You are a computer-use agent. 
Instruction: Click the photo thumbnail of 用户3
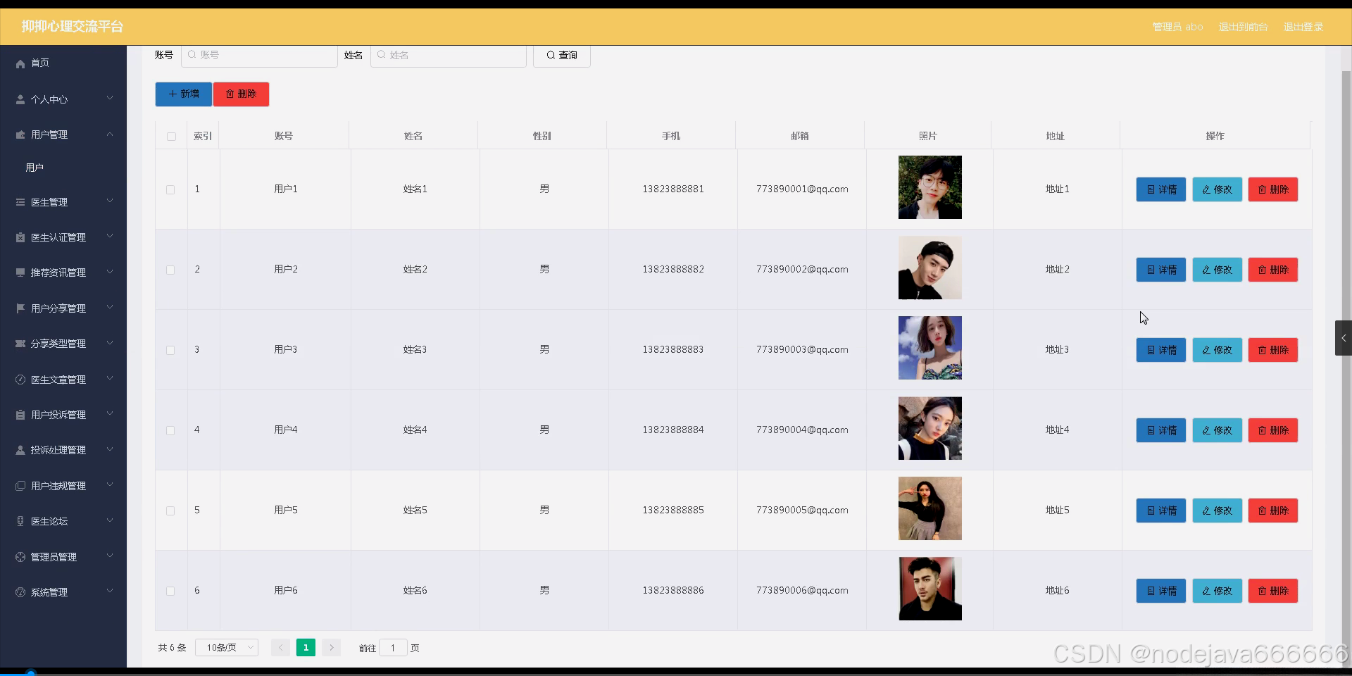click(930, 348)
